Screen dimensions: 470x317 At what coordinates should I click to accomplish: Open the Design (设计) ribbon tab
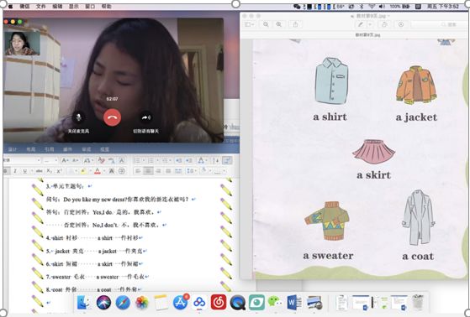13,149
